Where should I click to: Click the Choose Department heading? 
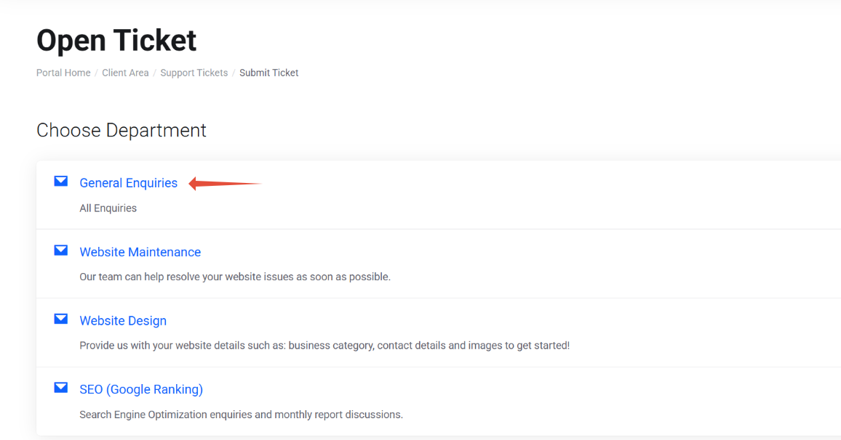[x=121, y=130]
